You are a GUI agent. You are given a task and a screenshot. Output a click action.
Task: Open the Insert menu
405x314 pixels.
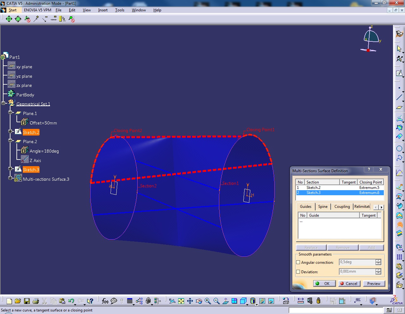coord(103,10)
